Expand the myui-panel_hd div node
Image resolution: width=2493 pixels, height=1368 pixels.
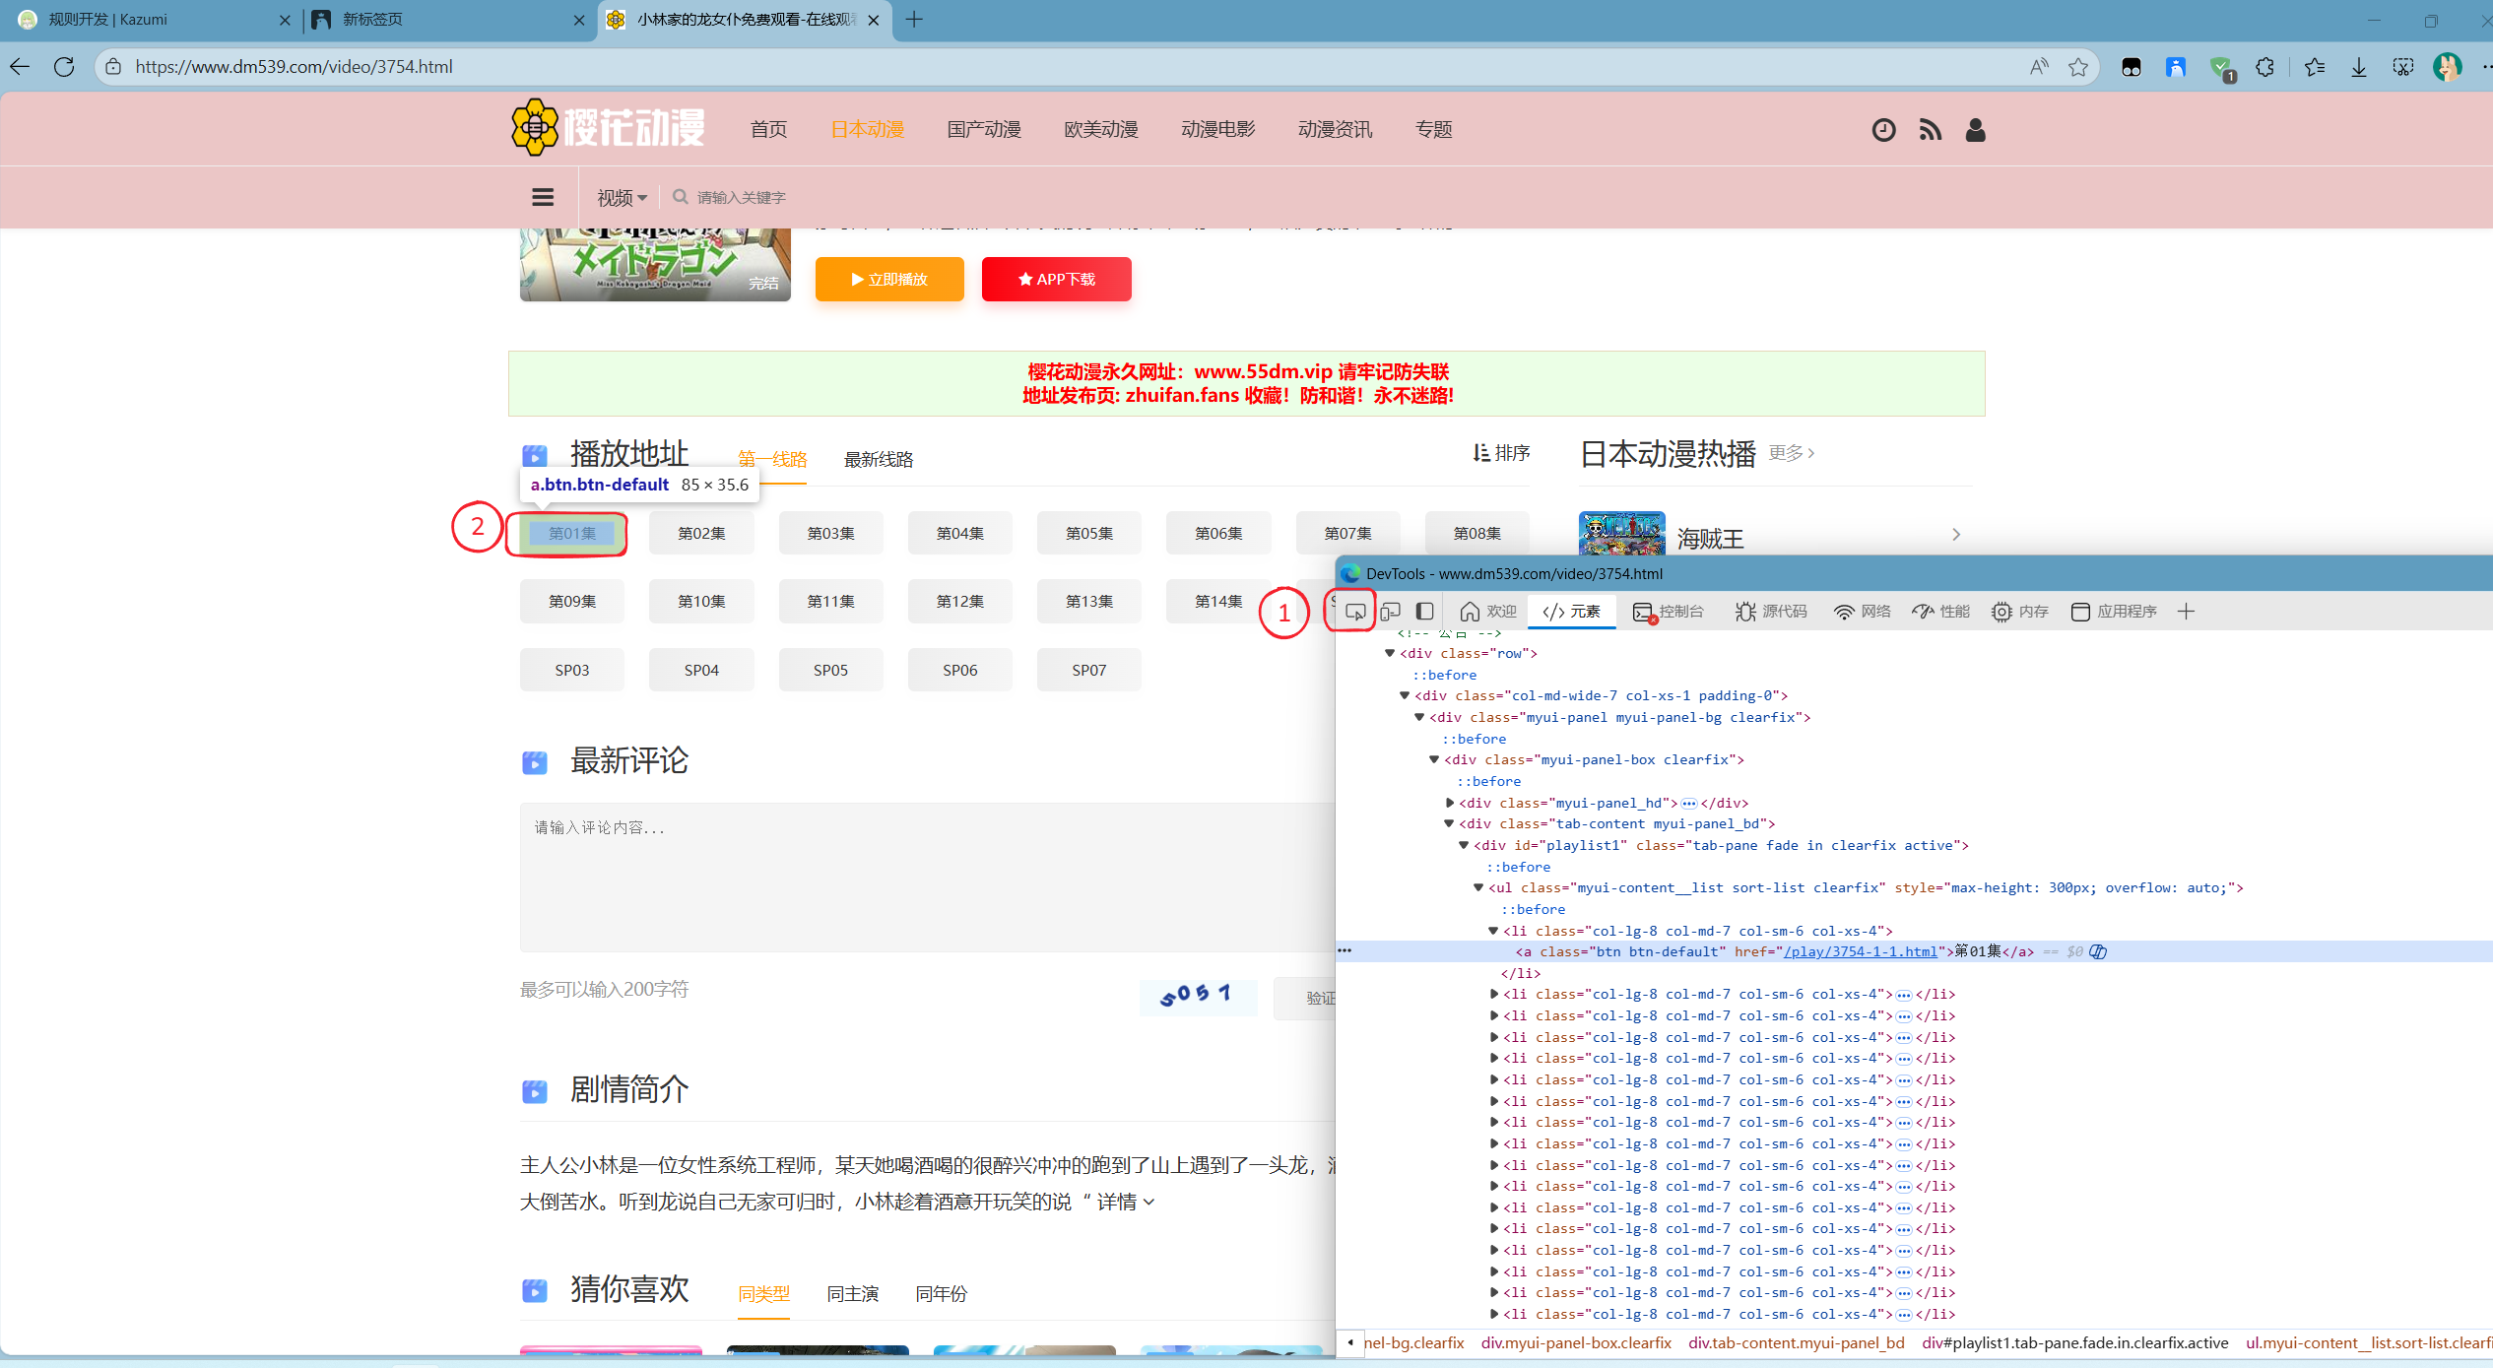point(1450,803)
